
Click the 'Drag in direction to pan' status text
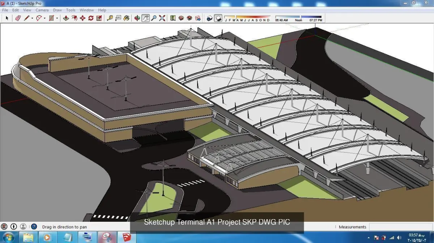[64, 227]
